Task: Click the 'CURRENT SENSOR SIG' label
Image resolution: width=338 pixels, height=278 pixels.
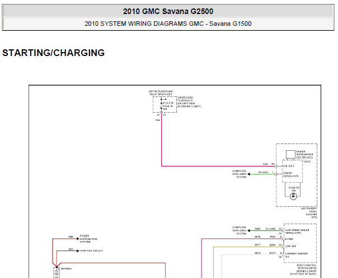Action: click(x=297, y=255)
